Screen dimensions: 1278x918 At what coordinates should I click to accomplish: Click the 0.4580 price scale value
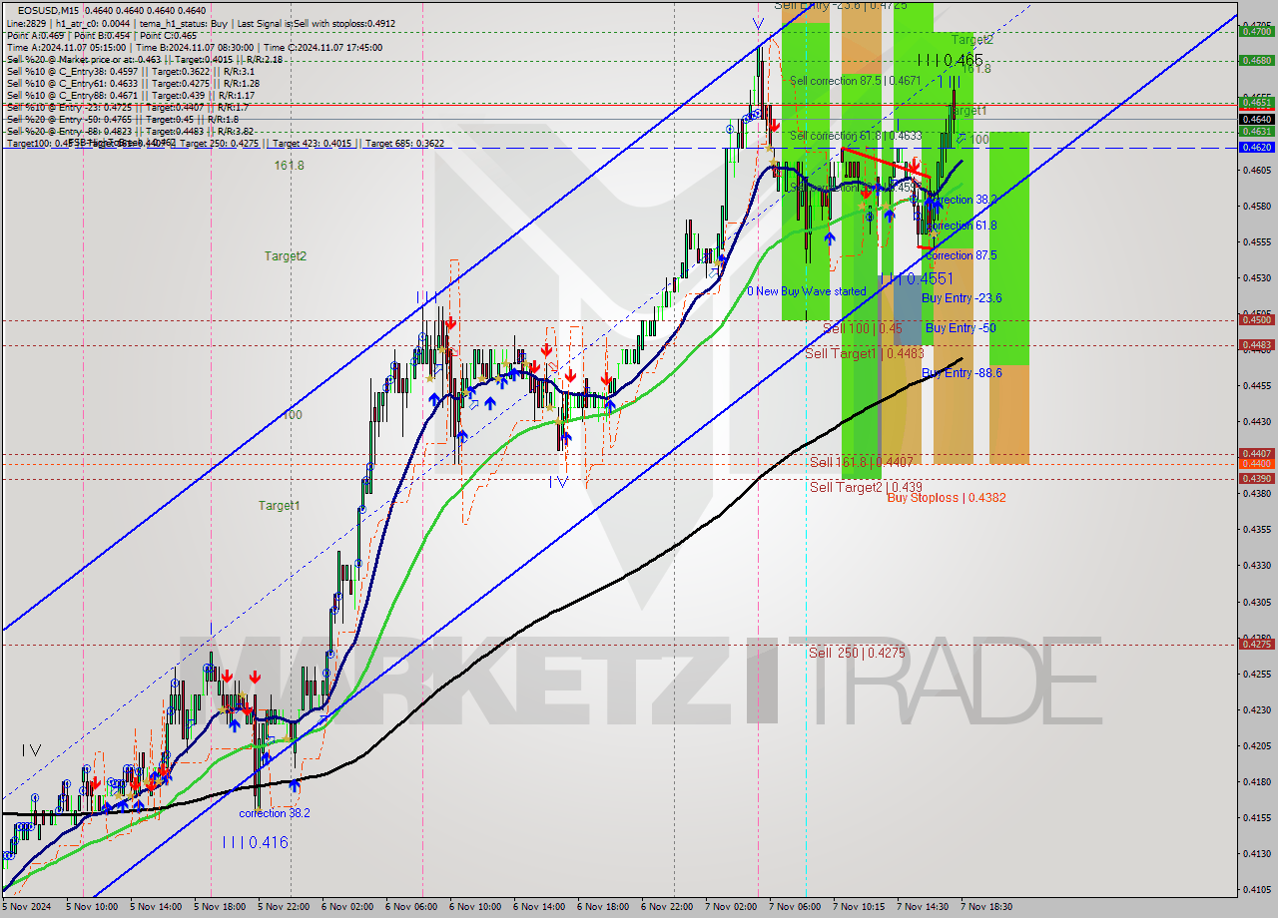(x=1256, y=206)
